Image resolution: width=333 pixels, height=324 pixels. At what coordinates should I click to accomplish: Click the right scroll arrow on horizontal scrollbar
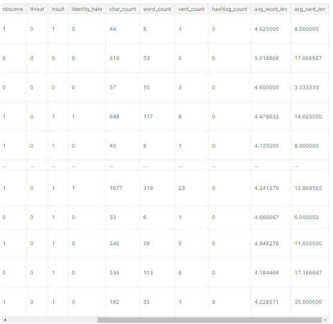click(x=325, y=320)
